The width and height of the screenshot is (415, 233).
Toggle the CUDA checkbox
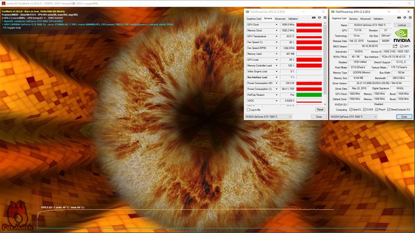click(365, 109)
